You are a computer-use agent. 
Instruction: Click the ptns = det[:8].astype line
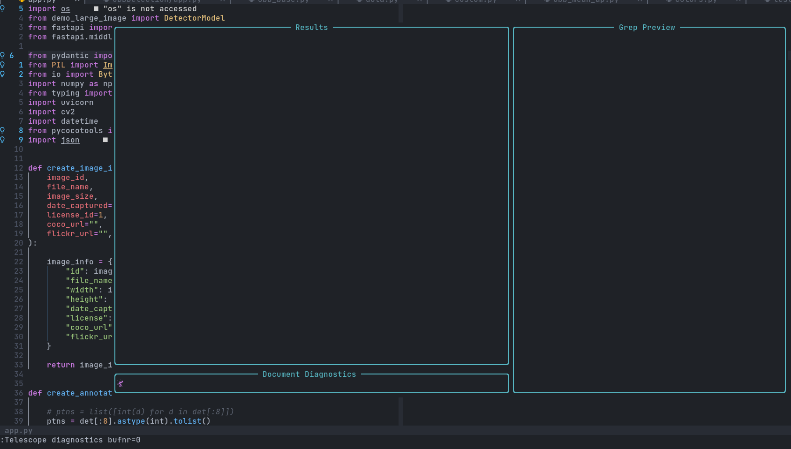[129, 421]
